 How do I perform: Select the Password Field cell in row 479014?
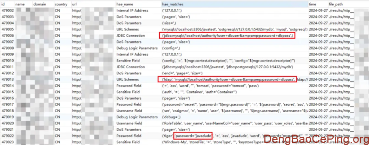tap(129, 86)
